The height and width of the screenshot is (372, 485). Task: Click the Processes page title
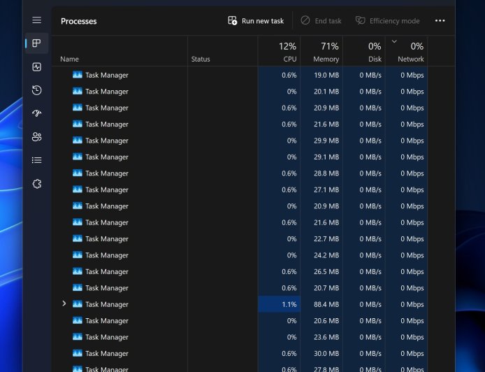(78, 21)
